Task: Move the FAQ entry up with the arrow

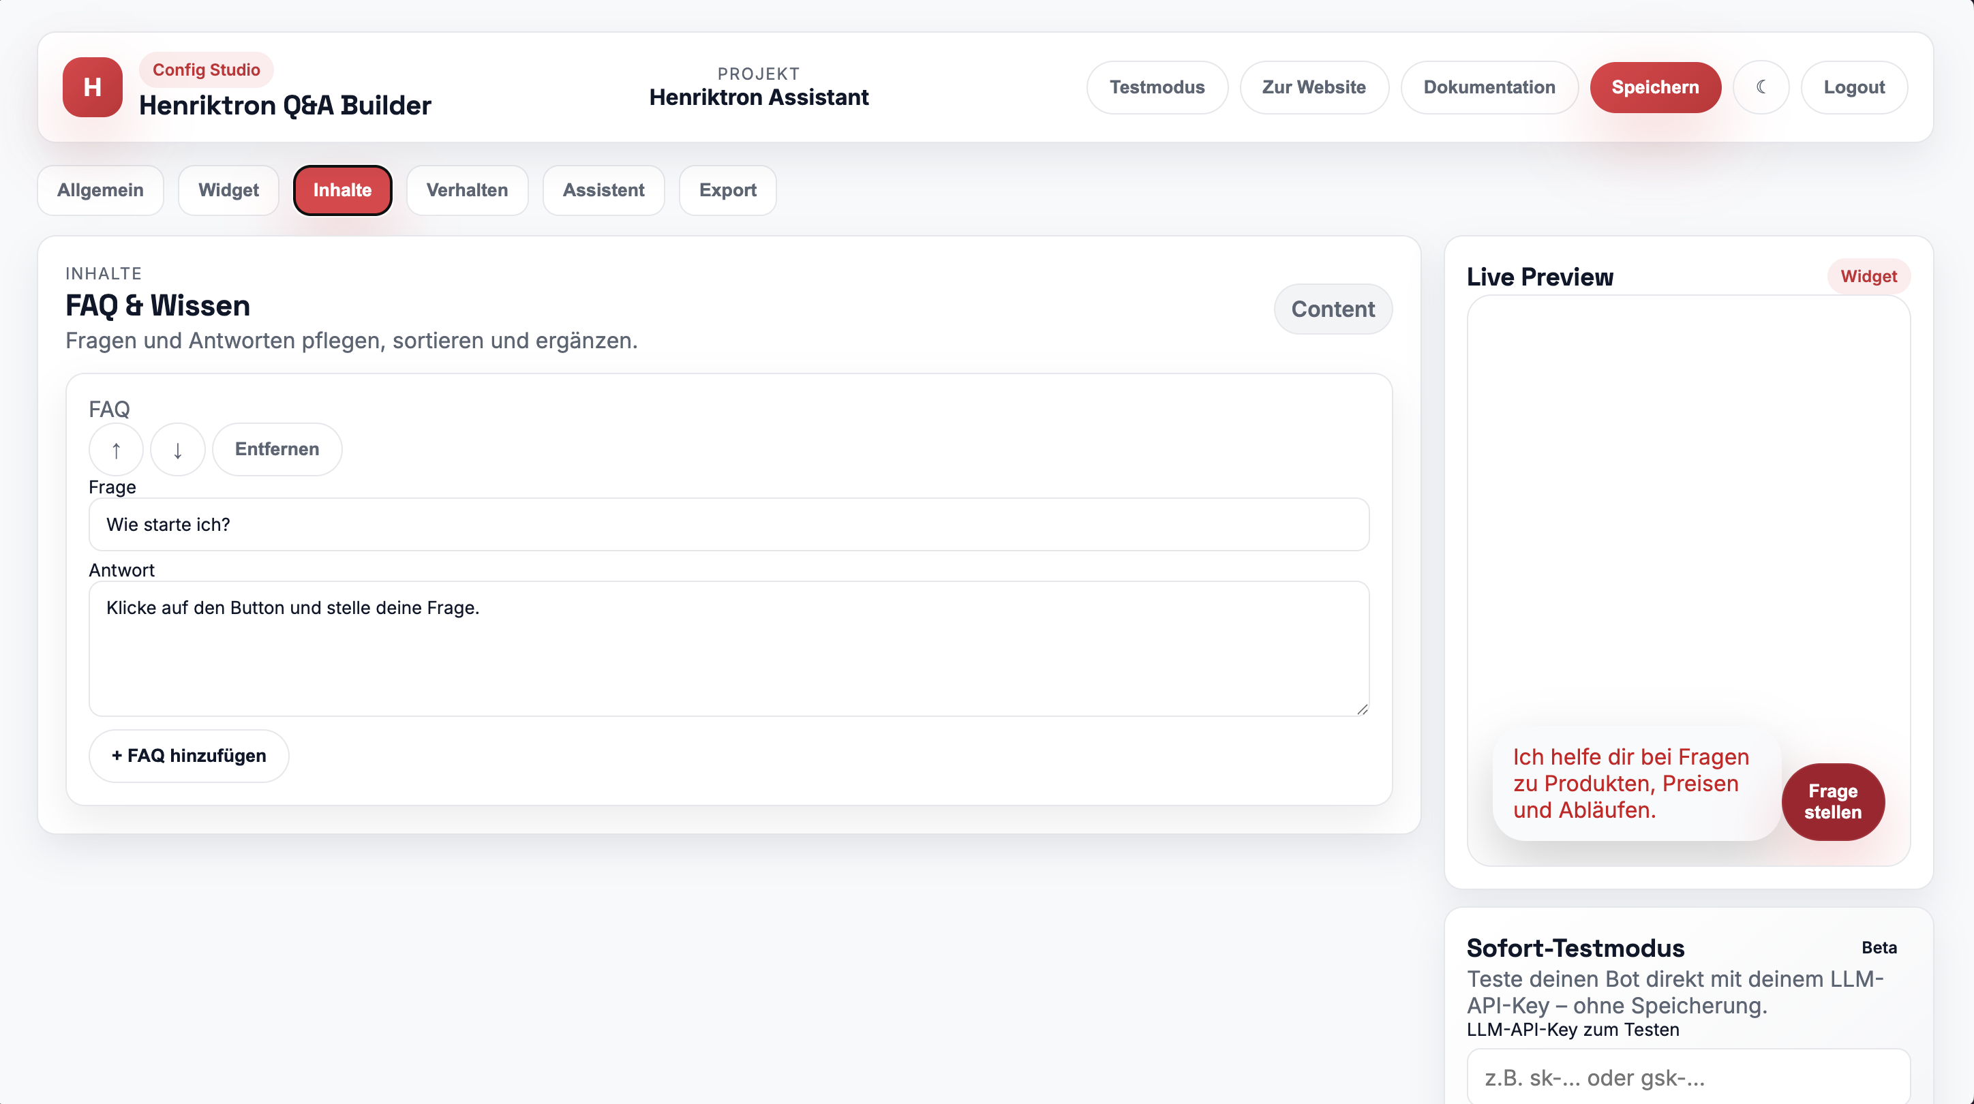Action: 116,449
